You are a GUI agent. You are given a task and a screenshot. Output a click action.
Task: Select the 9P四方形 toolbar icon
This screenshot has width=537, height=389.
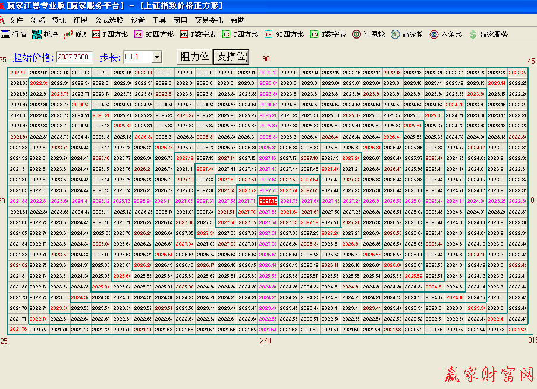(x=138, y=34)
